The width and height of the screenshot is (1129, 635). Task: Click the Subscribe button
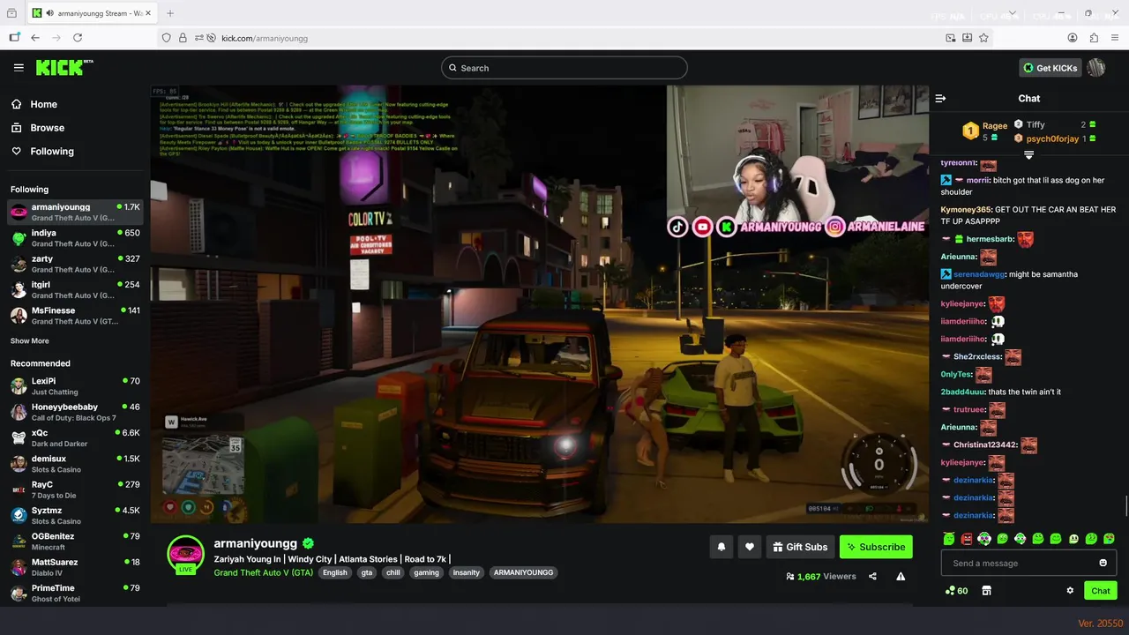[876, 547]
